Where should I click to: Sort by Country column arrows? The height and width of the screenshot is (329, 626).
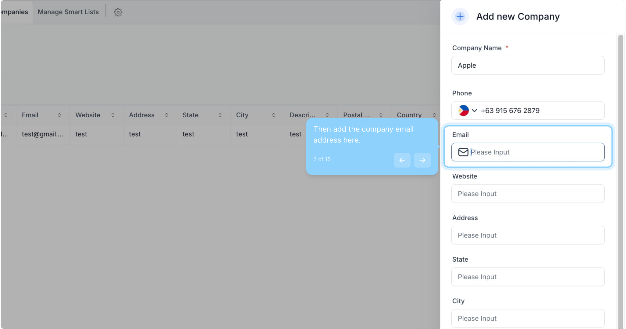point(434,115)
